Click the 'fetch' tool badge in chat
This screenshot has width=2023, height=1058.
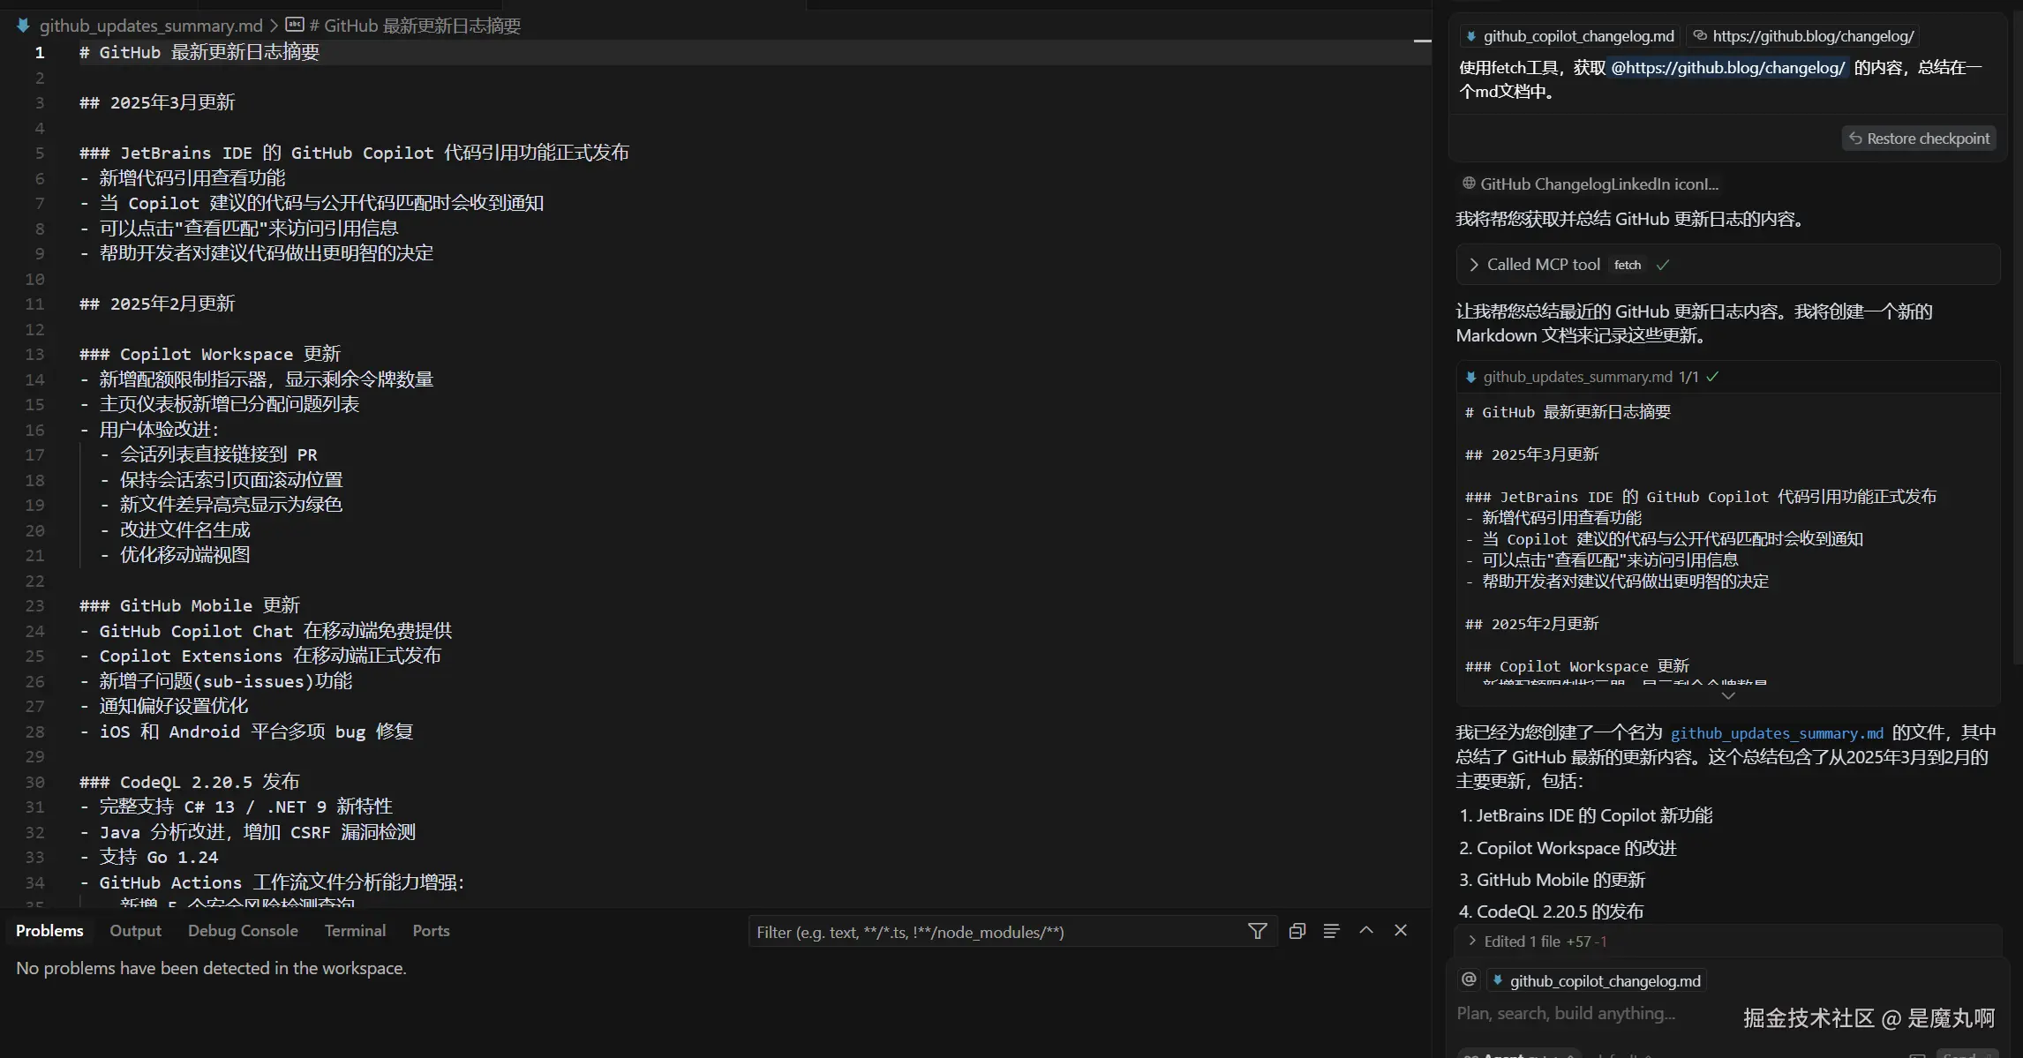pos(1628,265)
